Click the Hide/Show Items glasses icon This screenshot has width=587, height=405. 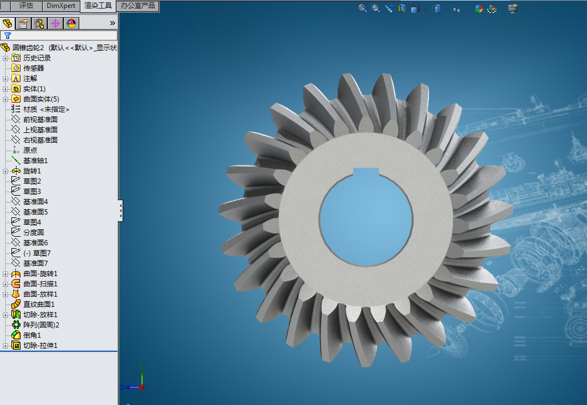456,9
